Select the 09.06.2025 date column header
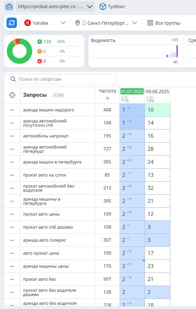This screenshot has width=196, height=309. (157, 91)
